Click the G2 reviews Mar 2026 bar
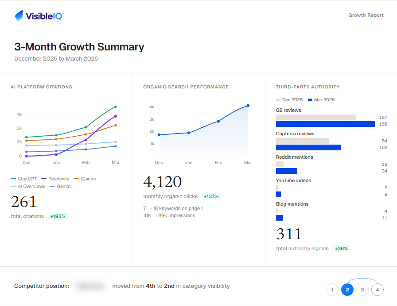Screen dimensions: 397x306 click(325, 124)
